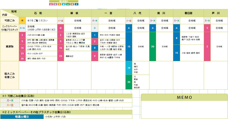Select date 23 badge beside 黒駒地区
The image size is (228, 119).
point(61,56)
